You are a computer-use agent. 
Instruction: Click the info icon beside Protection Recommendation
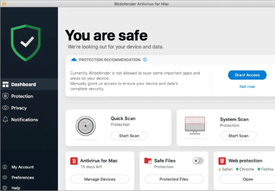point(145,60)
